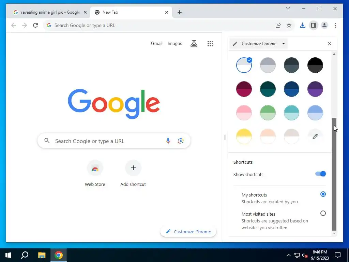349x262 pixels.
Task: Open the Chrome three-dot menu
Action: (335, 25)
